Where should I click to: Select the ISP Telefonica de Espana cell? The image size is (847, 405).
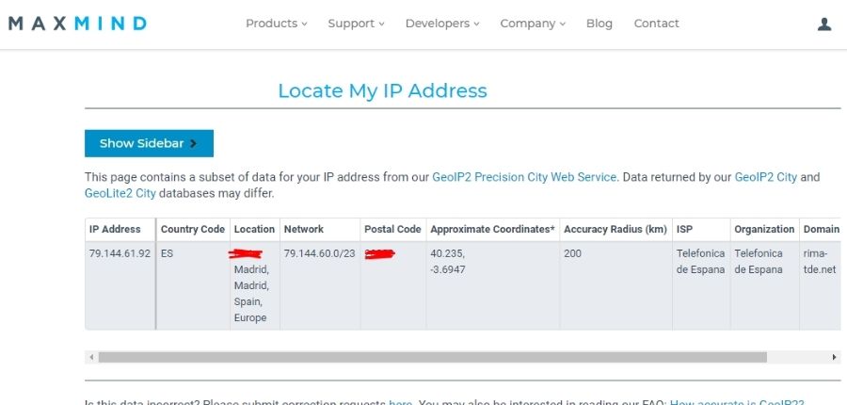tap(701, 285)
